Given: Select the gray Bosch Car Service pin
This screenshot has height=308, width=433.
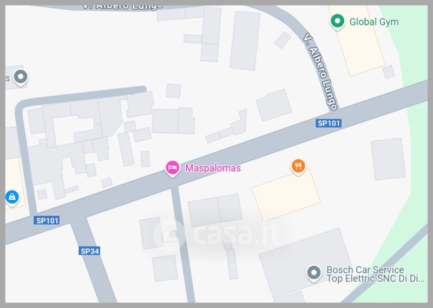Looking at the screenshot, I should click(x=314, y=273).
